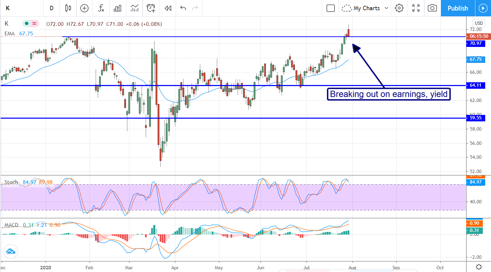Create an alert with alarm clock icon
Viewport: 491px width, 272px height.
pos(151,8)
